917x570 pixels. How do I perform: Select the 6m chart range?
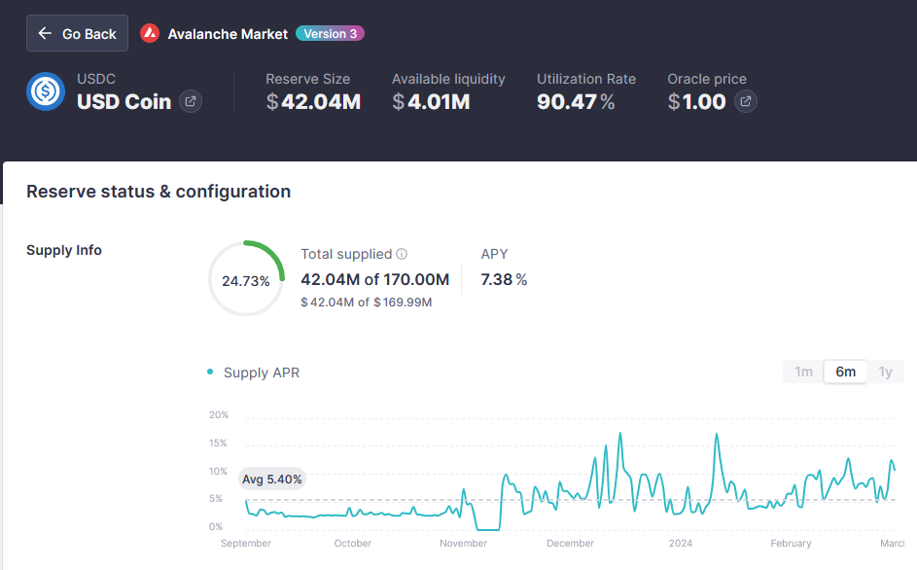pos(846,372)
